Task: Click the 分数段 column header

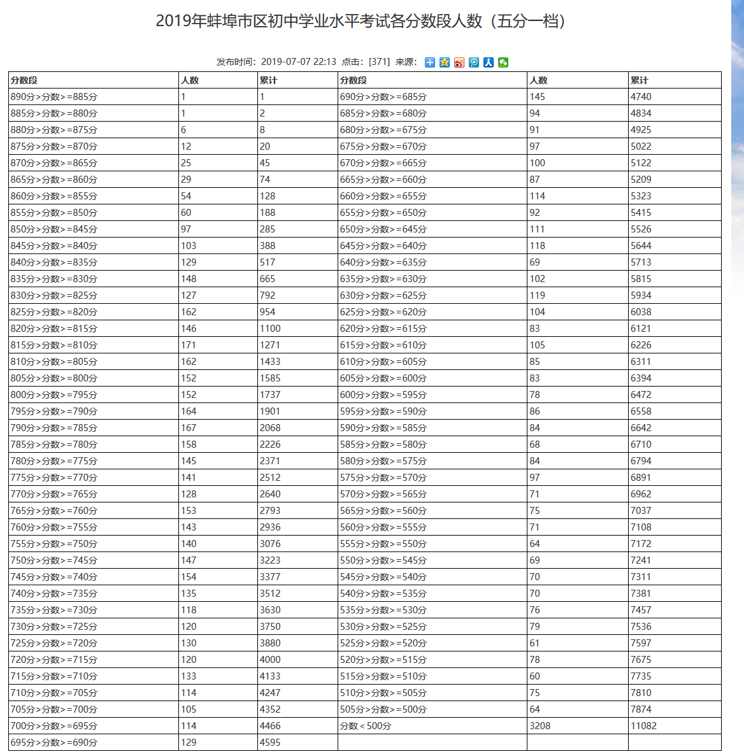Action: click(22, 80)
